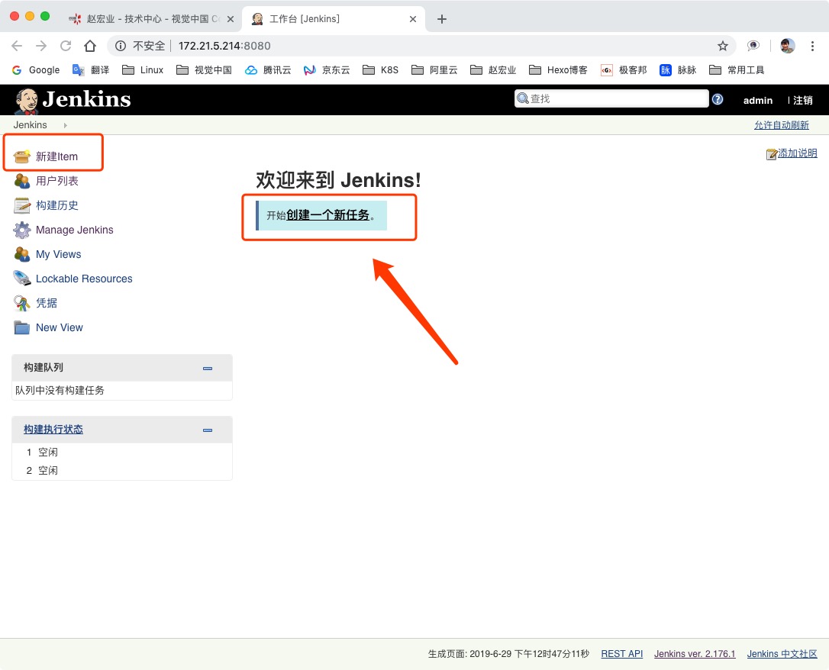Image resolution: width=829 pixels, height=670 pixels.
Task: Open the admin user link
Action: (757, 101)
